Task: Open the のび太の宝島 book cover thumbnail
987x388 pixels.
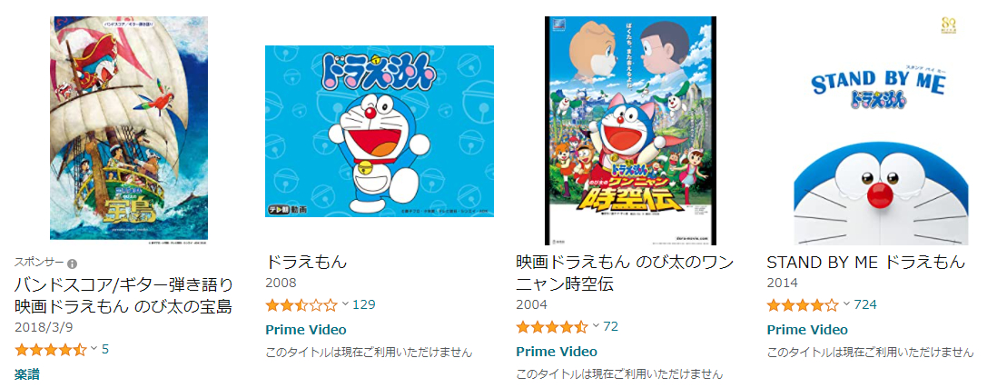Action: click(x=129, y=128)
